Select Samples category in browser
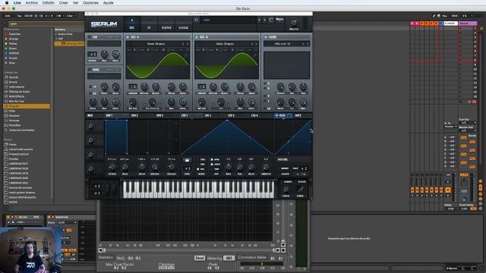 (x=14, y=115)
